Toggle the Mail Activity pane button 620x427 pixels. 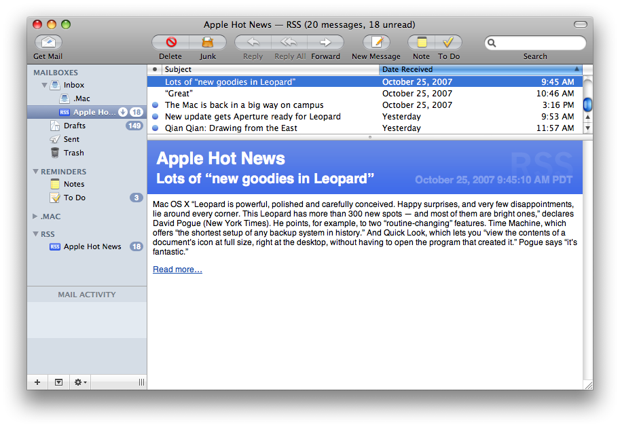click(x=58, y=382)
